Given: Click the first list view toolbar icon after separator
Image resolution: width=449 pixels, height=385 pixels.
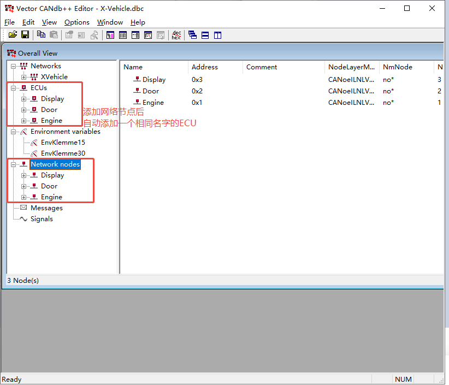Looking at the screenshot, I should (x=110, y=35).
